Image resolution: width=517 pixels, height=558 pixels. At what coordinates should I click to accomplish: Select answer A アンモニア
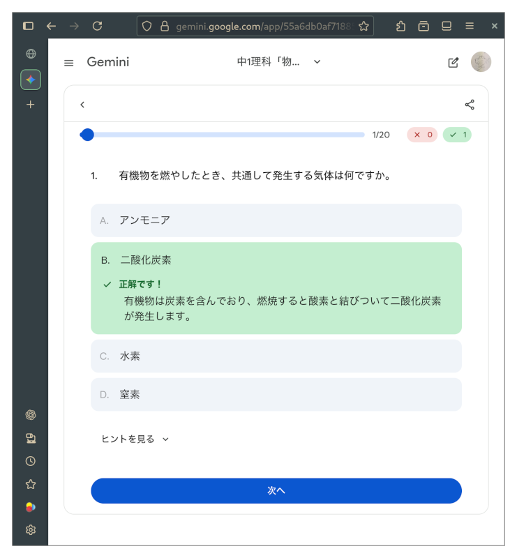click(x=276, y=220)
